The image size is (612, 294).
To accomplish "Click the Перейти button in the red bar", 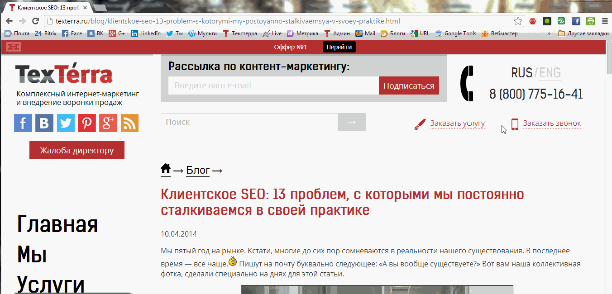I will 339,47.
